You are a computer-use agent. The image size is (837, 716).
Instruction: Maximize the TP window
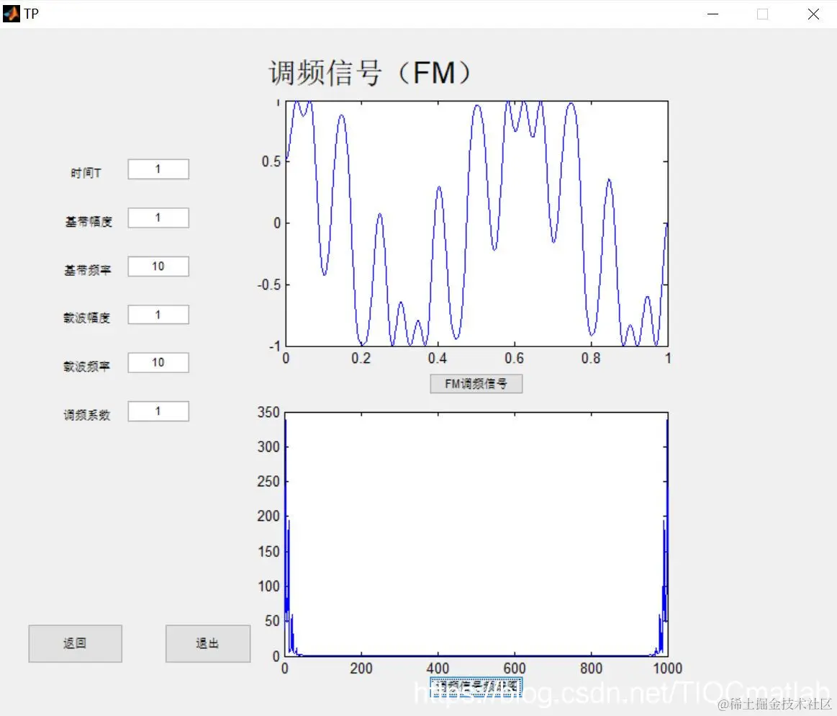763,14
